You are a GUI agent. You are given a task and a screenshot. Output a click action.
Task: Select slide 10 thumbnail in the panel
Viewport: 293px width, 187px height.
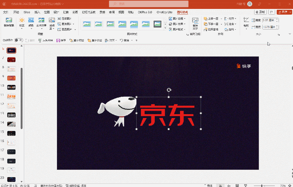pyautogui.click(x=11, y=87)
